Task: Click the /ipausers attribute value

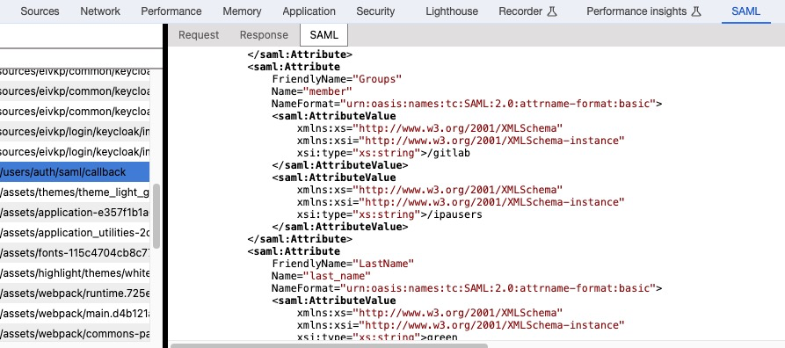Action: point(454,214)
